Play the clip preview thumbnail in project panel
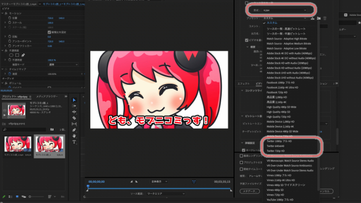The height and width of the screenshot is (203, 361). [x=4, y=115]
